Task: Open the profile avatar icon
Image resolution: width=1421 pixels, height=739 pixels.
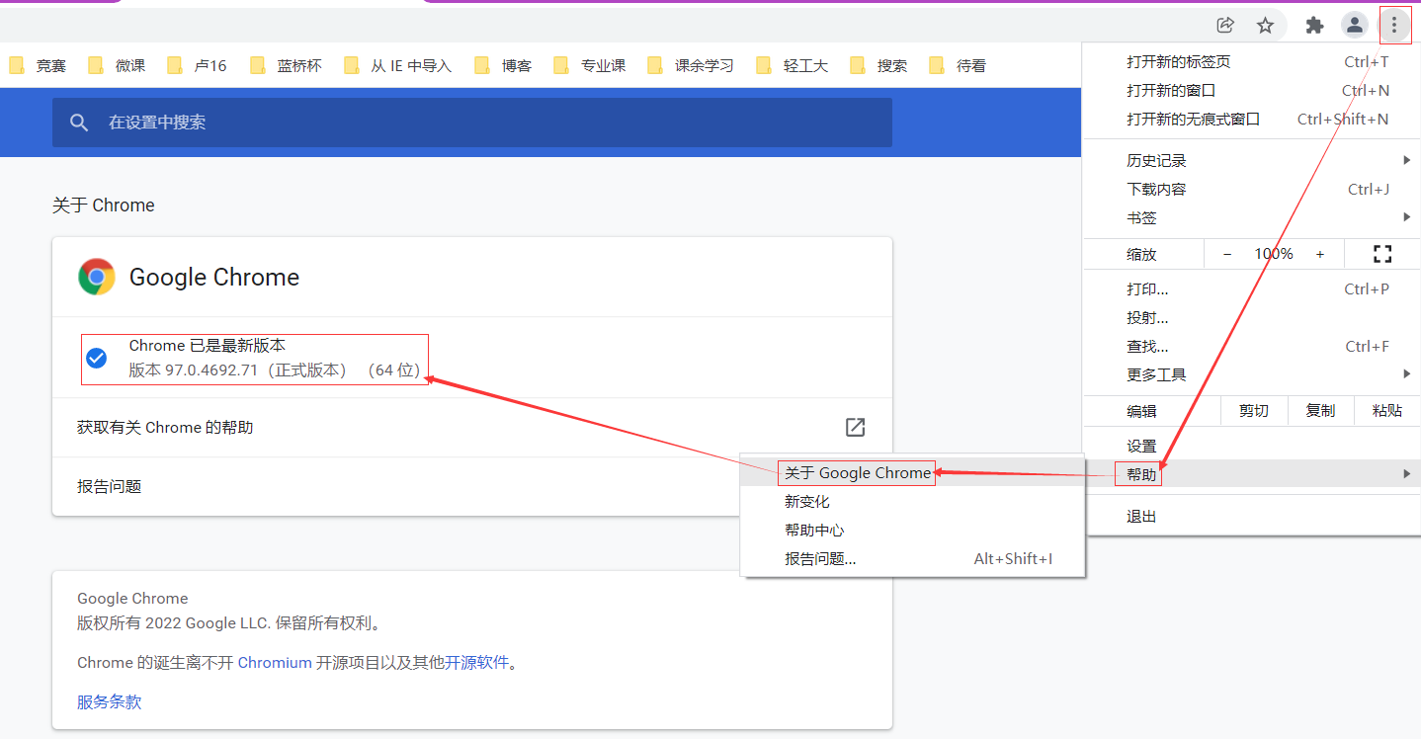Action: coord(1355,26)
